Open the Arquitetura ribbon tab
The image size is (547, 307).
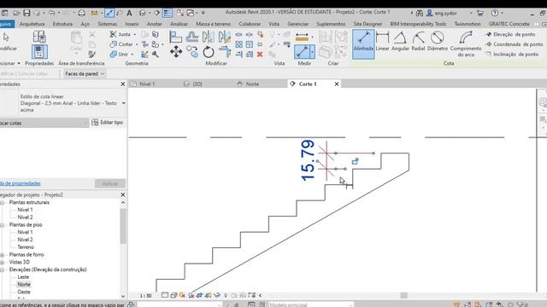pos(32,24)
